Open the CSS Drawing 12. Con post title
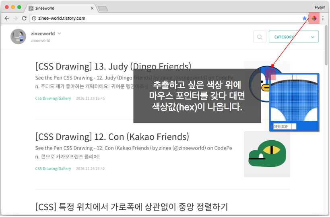The image size is (330, 217). click(x=112, y=137)
